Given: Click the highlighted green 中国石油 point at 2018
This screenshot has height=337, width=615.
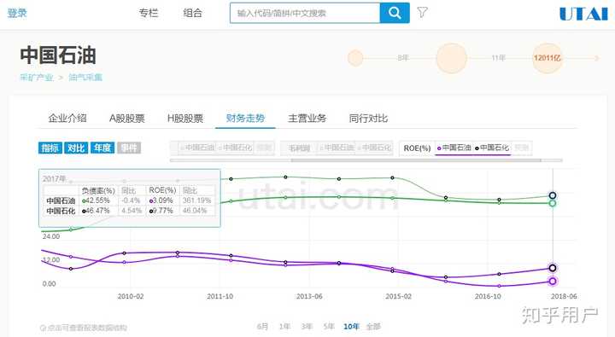Looking at the screenshot, I should (x=553, y=203).
